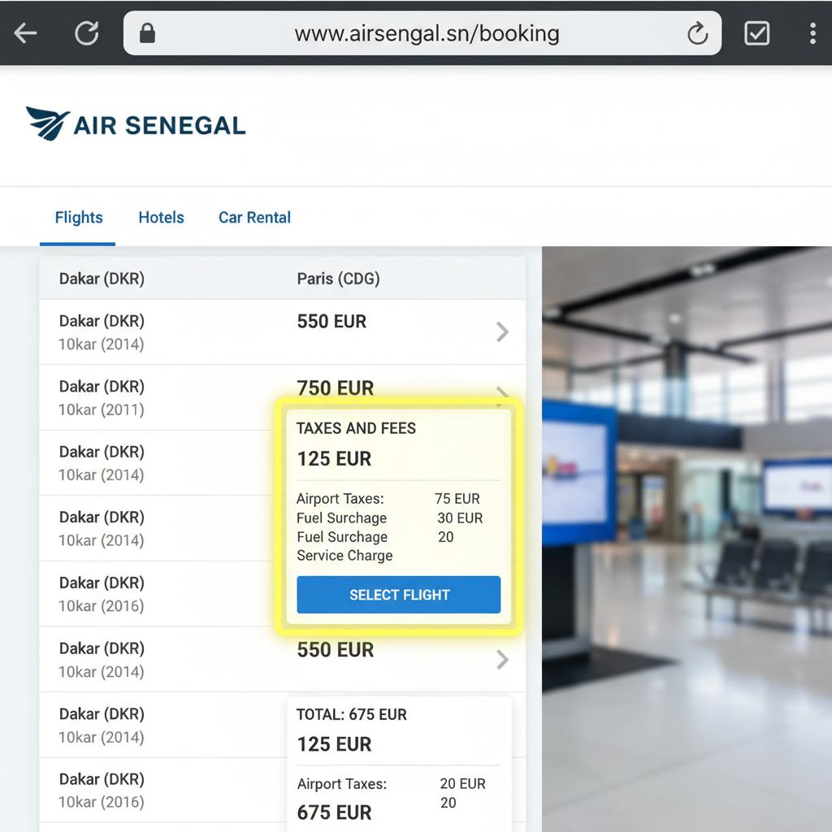Click the 750 EUR fare price
This screenshot has height=832, width=832.
(x=336, y=388)
